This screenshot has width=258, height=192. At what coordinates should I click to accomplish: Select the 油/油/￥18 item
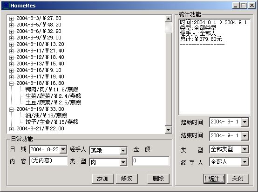[x=46, y=115]
